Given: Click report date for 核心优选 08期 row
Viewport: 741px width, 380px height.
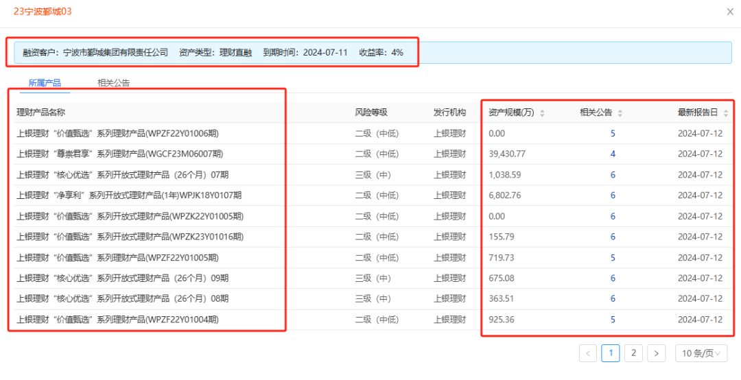Looking at the screenshot, I should (x=701, y=299).
